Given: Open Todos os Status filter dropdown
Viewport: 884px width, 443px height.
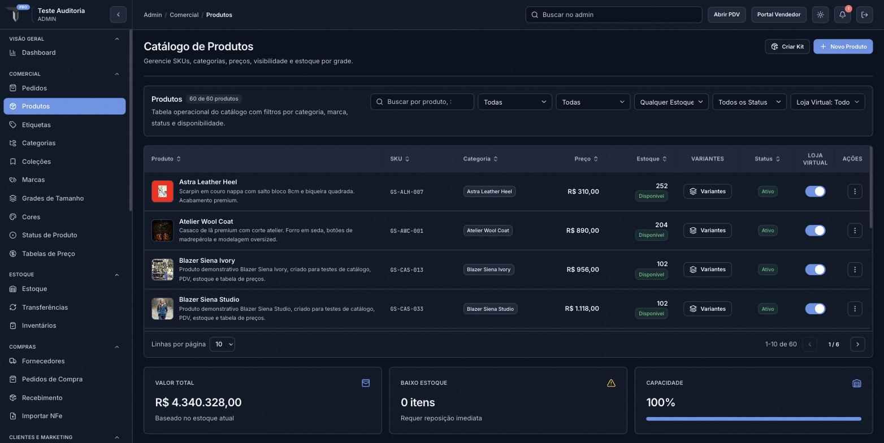Looking at the screenshot, I should coord(749,102).
